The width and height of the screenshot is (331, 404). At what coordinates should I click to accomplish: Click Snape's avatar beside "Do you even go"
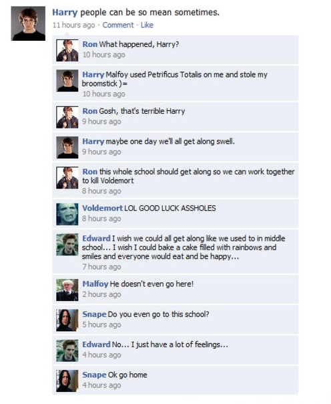pos(67,320)
